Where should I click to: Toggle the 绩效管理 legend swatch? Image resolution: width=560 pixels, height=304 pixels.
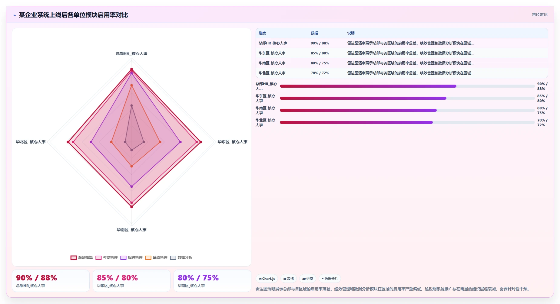[148, 257]
